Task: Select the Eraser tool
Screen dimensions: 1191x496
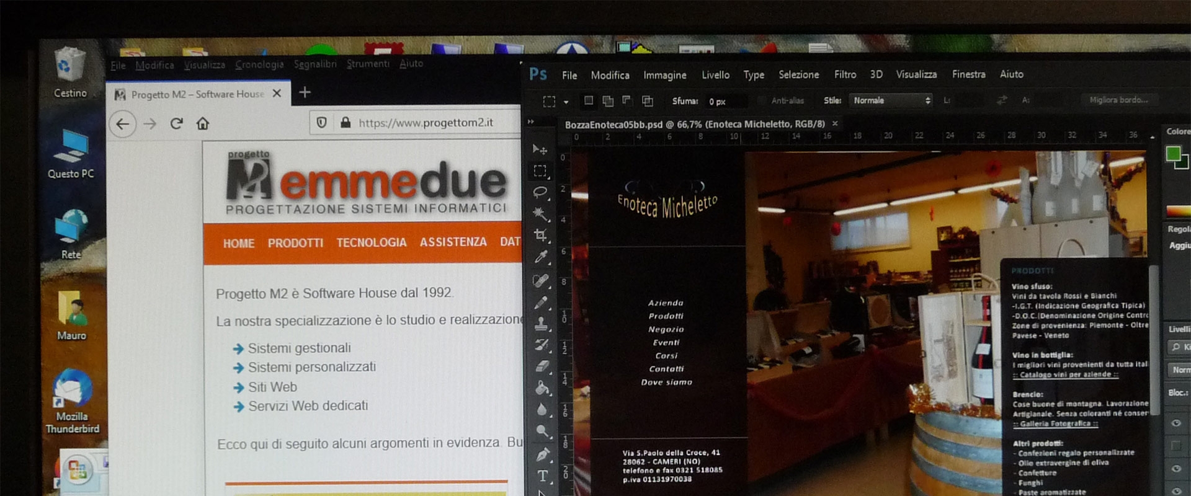Action: click(x=542, y=366)
